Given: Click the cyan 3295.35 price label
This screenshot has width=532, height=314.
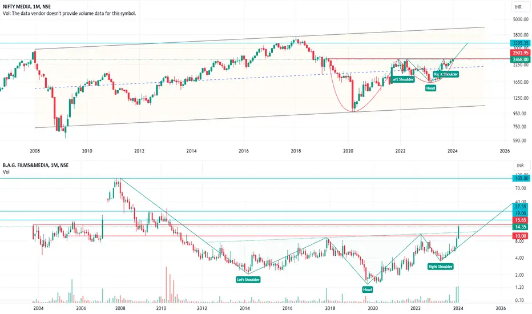Looking at the screenshot, I should click(x=521, y=43).
